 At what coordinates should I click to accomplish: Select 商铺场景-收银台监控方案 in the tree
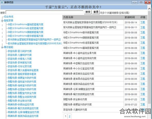21,104
